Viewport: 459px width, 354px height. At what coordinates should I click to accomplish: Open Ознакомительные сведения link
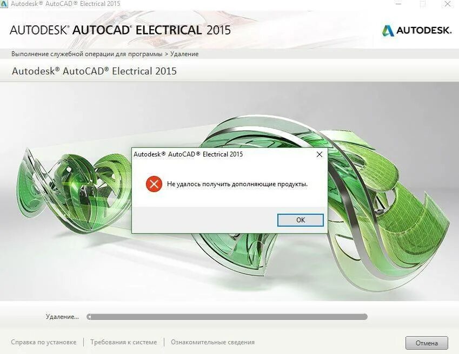pyautogui.click(x=213, y=342)
